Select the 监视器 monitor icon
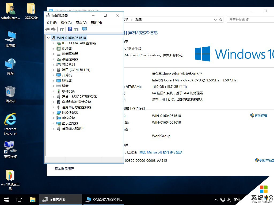Image resolution: width=274 pixels, height=205 pixels. tap(59, 81)
